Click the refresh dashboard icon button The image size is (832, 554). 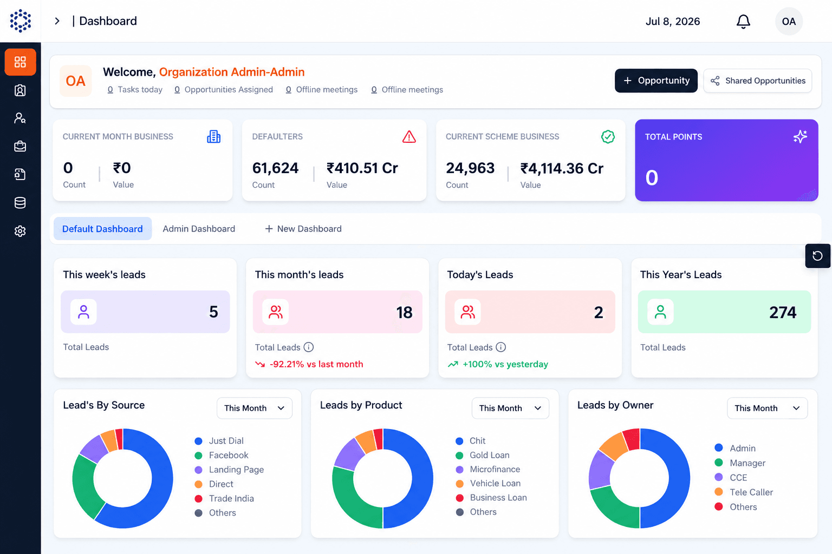[x=817, y=256]
